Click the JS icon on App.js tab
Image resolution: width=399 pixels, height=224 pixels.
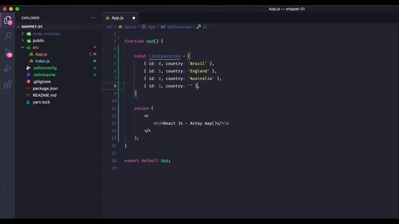pyautogui.click(x=107, y=18)
